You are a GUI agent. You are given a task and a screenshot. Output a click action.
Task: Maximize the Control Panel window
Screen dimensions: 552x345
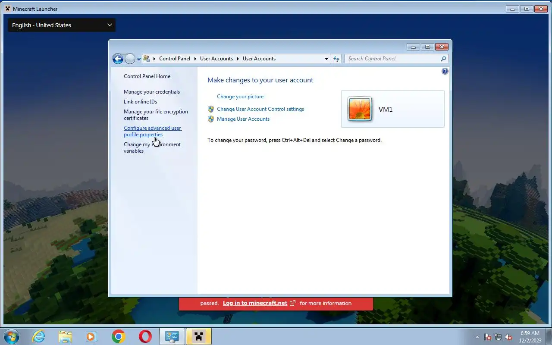tap(427, 47)
